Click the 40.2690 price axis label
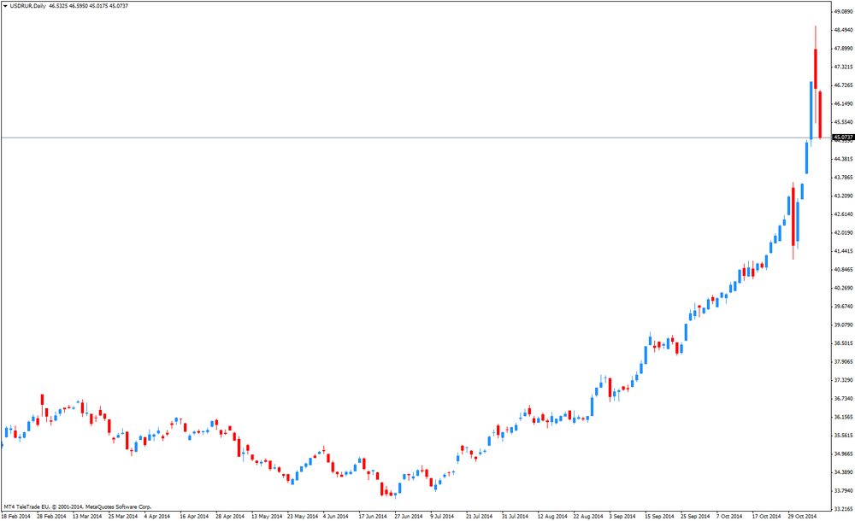Screen dimensions: 855x521 843,288
